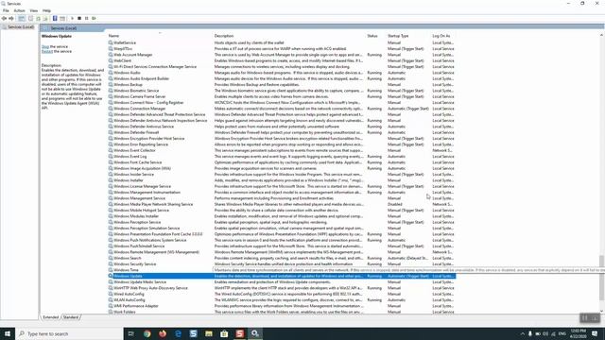Open File Explorer from the taskbar
Image resolution: width=605 pixels, height=340 pixels.
coord(209,333)
